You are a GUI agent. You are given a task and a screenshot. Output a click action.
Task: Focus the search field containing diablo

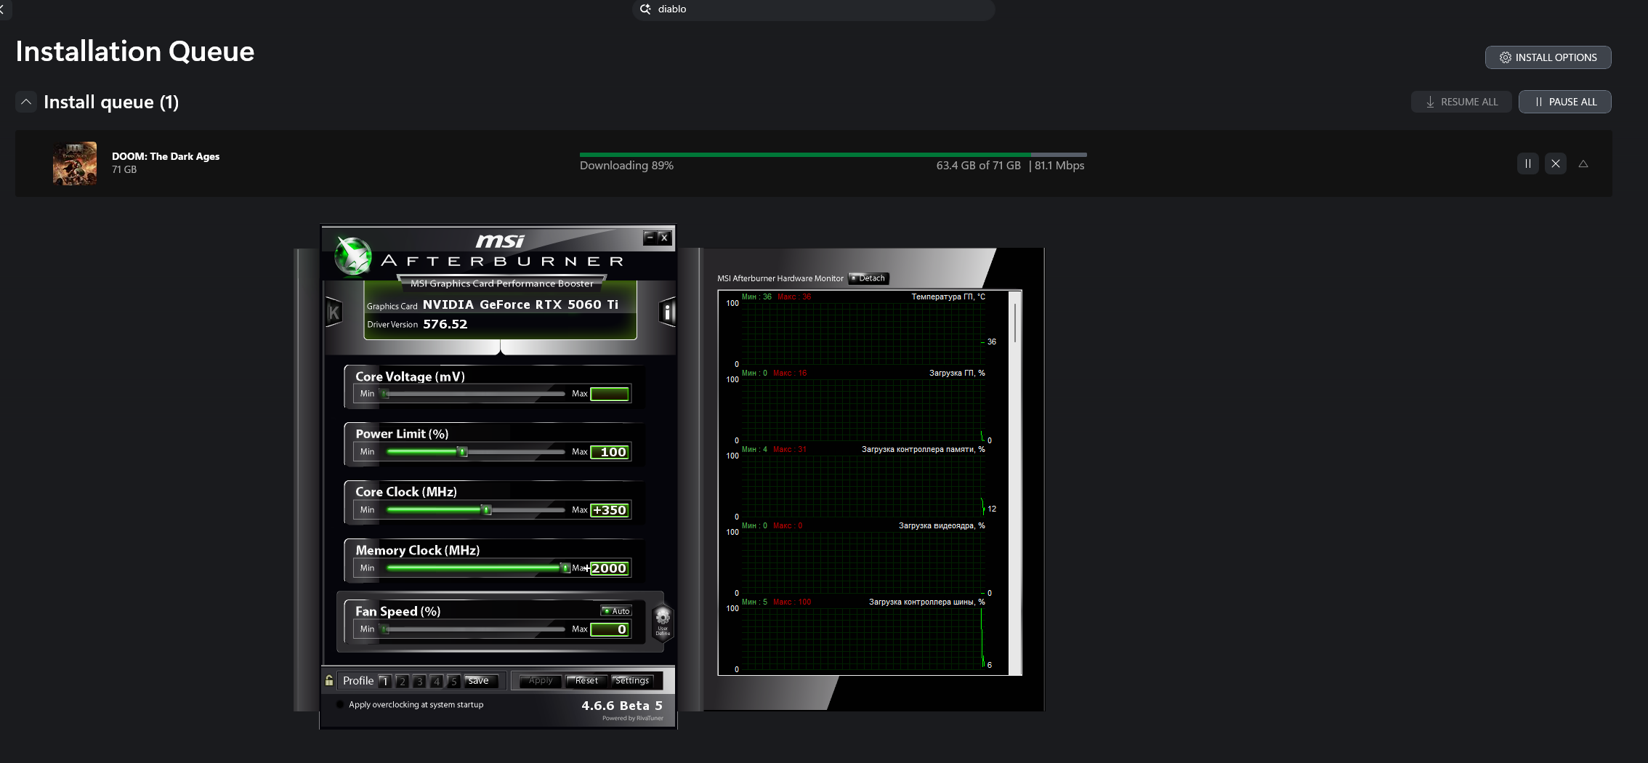coord(814,9)
